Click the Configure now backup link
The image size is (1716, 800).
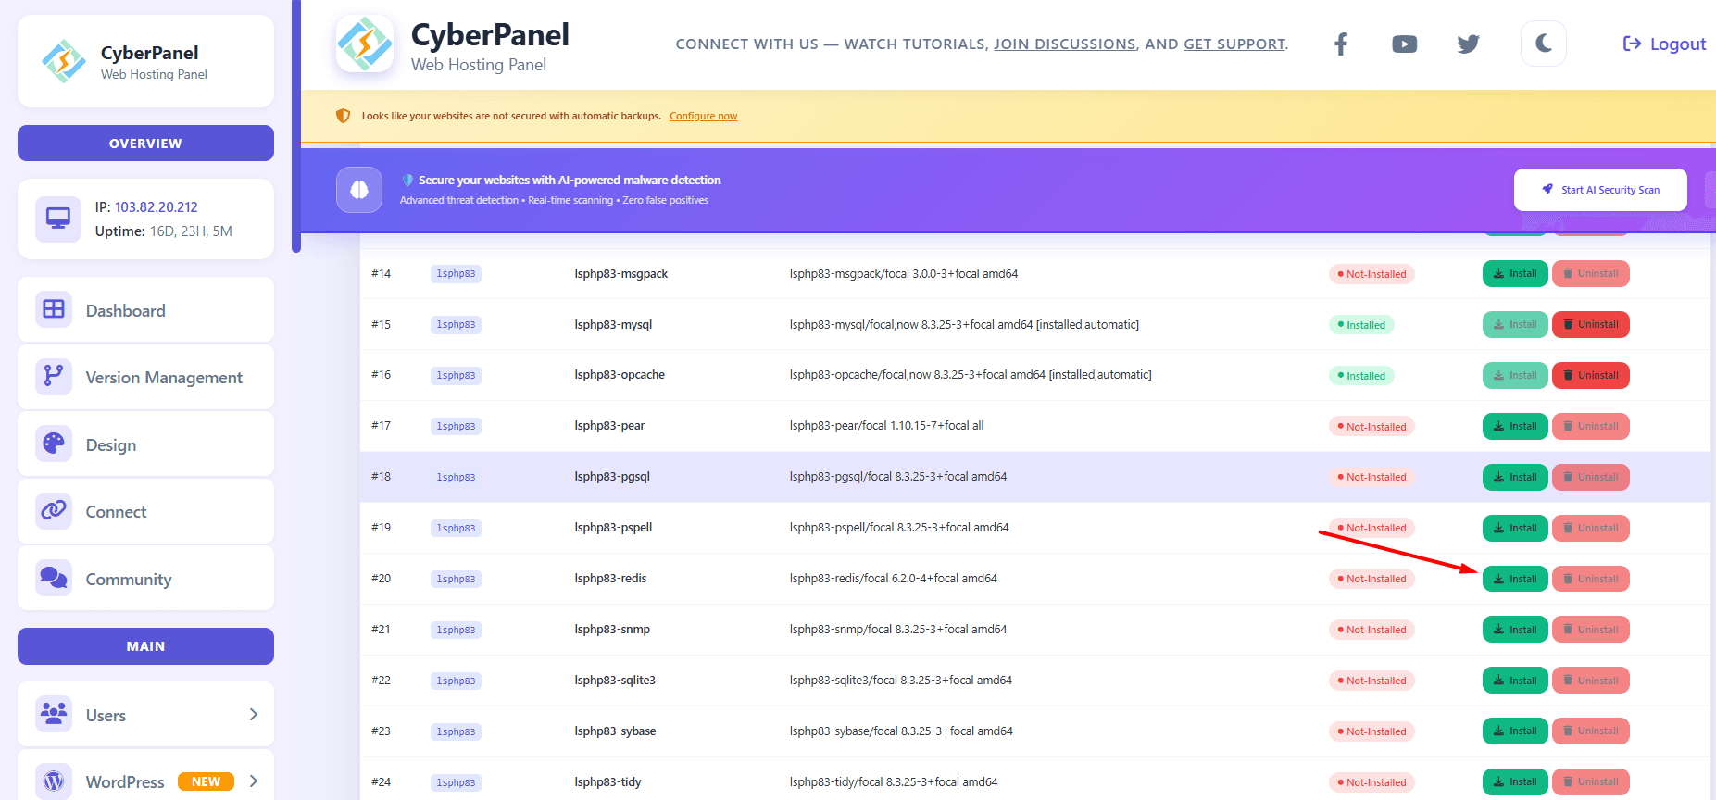click(703, 117)
